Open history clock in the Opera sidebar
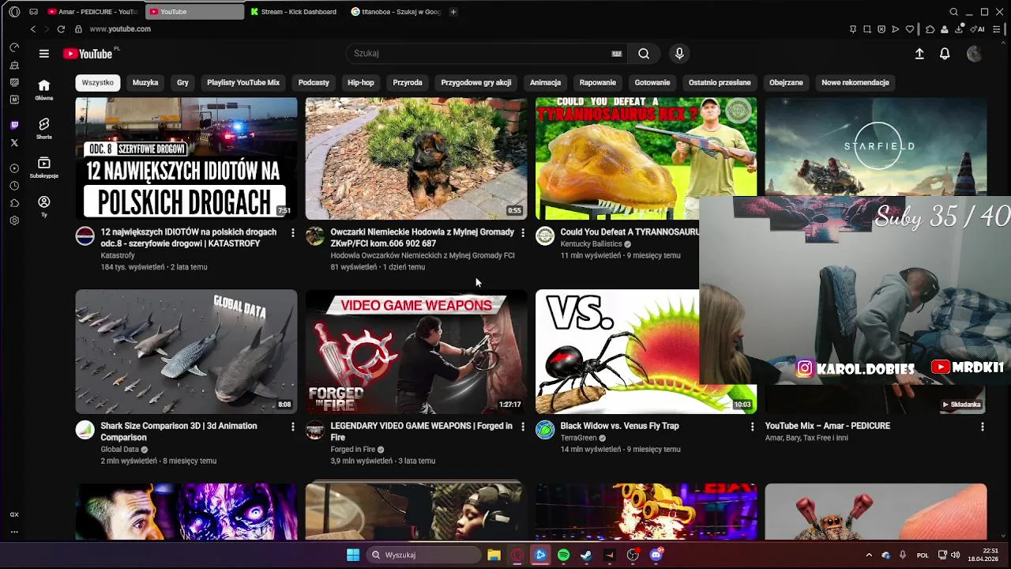Screen dimensions: 1011x569 [14, 186]
